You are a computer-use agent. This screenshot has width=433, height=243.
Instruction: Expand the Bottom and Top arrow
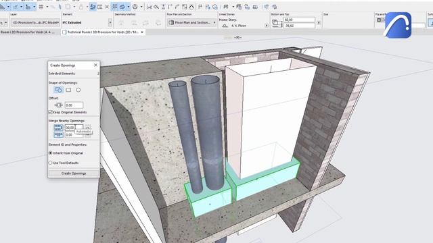coord(319,23)
